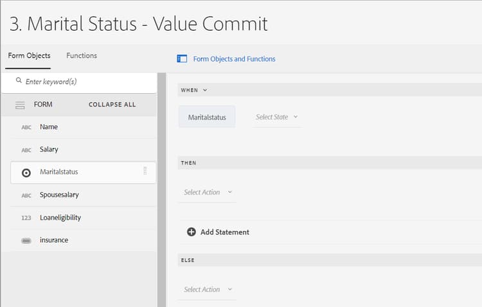Screen dimensions: 482x307
Task: Open the Select State dropdown
Action: 277,117
